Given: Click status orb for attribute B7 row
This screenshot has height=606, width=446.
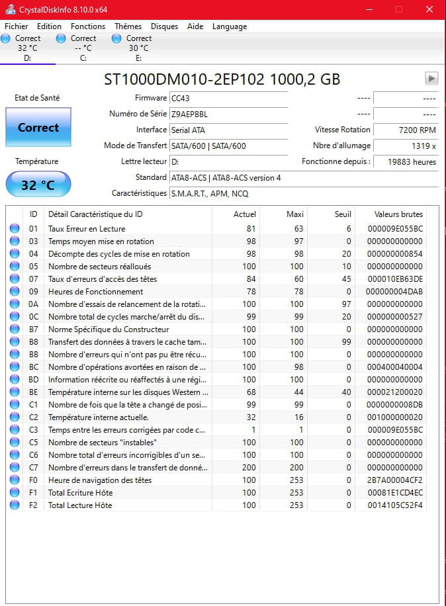Looking at the screenshot, I should coord(15,329).
